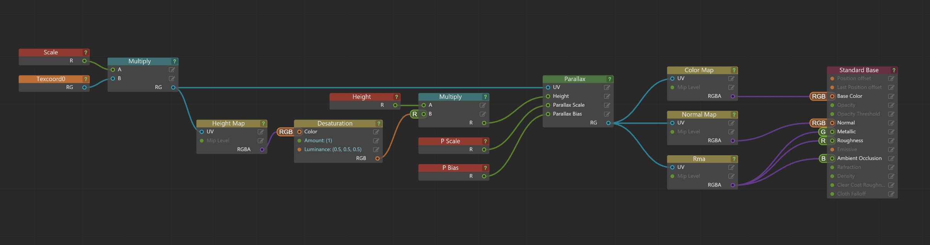Select the P Bias node title bar
This screenshot has height=245, width=930.
(454, 168)
